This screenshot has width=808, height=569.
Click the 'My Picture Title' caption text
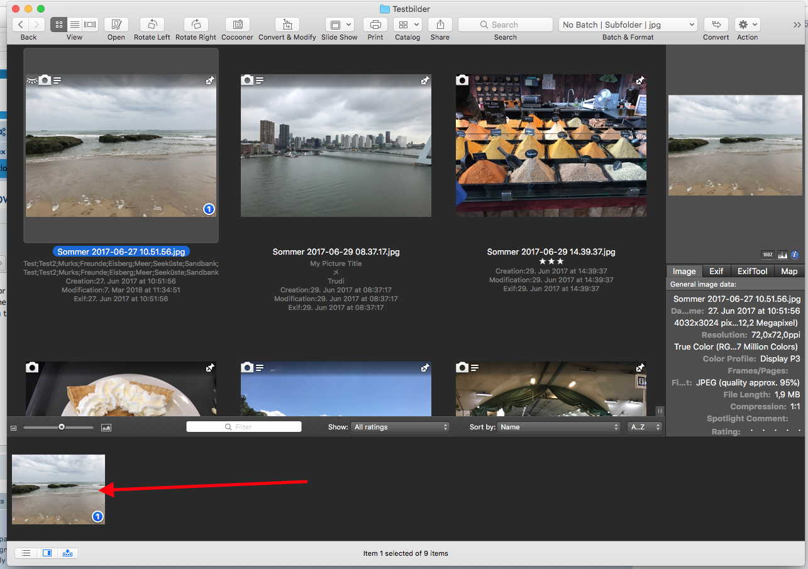[x=336, y=263]
